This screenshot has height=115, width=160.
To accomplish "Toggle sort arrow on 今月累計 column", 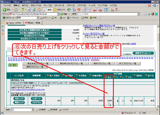I will 77,76.
